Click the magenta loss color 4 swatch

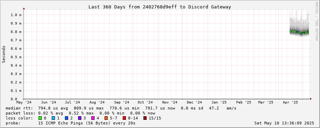pyautogui.click(x=93, y=118)
